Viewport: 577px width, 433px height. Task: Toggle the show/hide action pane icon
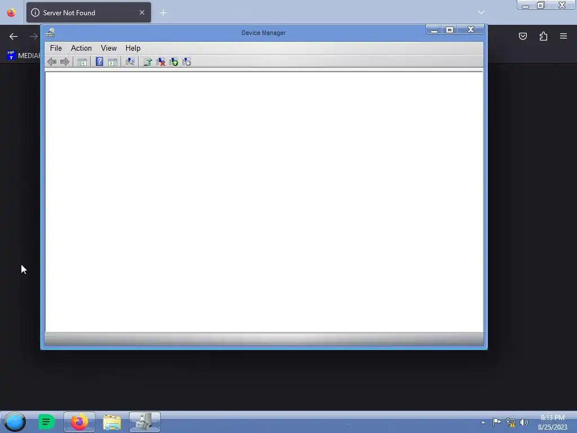tap(113, 62)
